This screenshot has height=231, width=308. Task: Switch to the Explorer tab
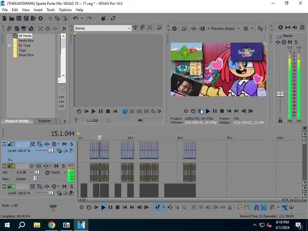[45, 121]
